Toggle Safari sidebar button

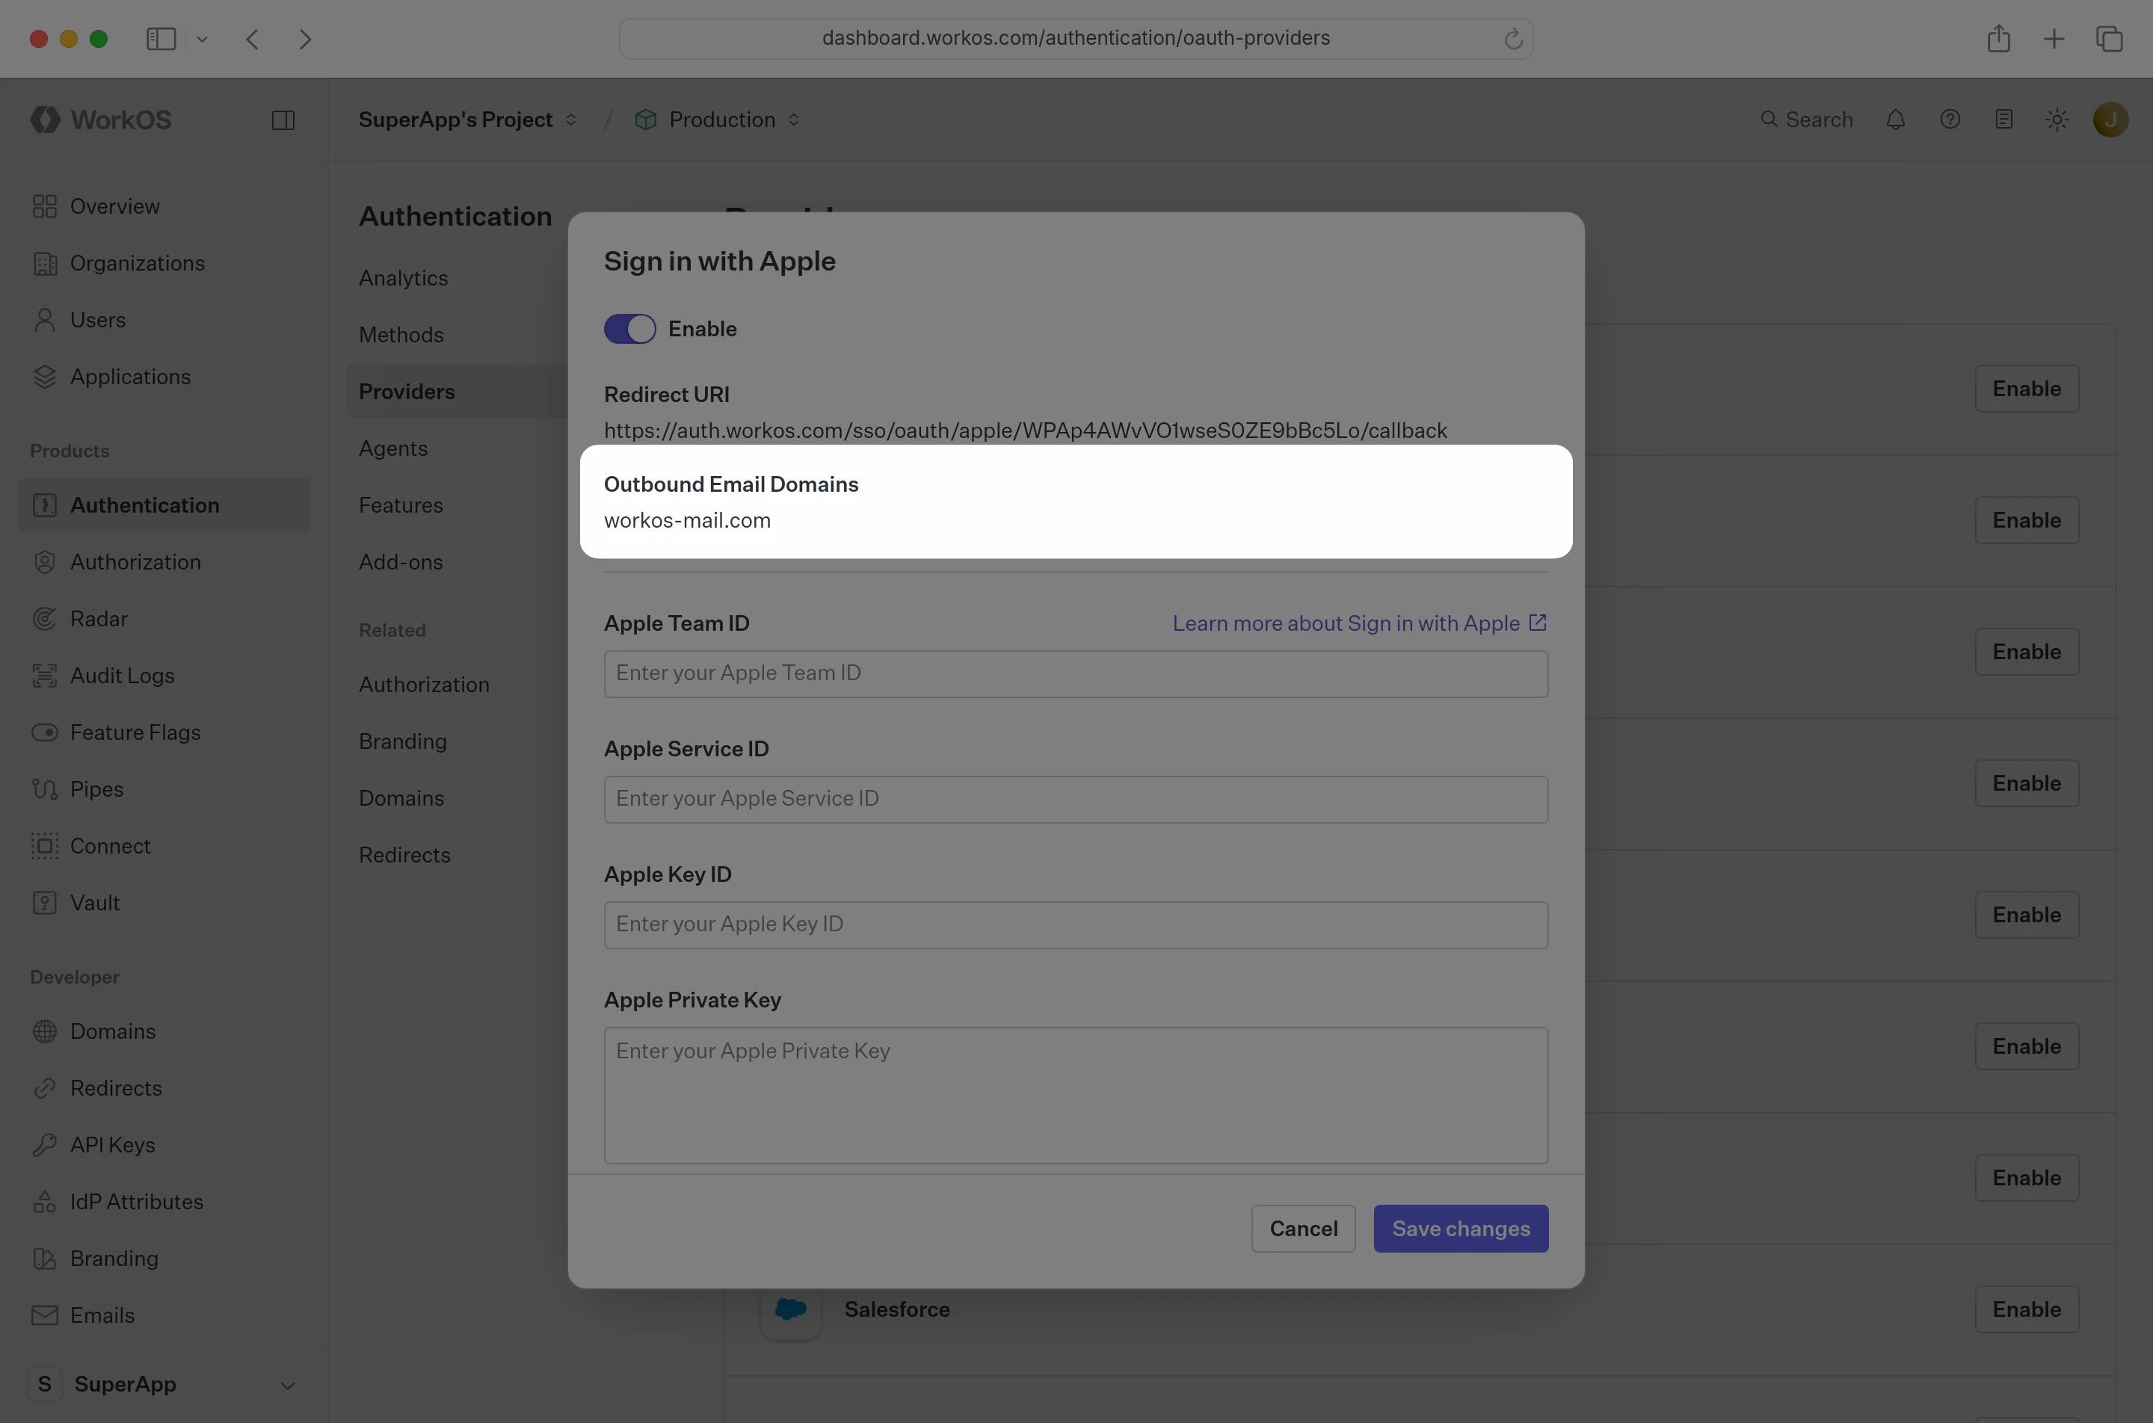161,39
